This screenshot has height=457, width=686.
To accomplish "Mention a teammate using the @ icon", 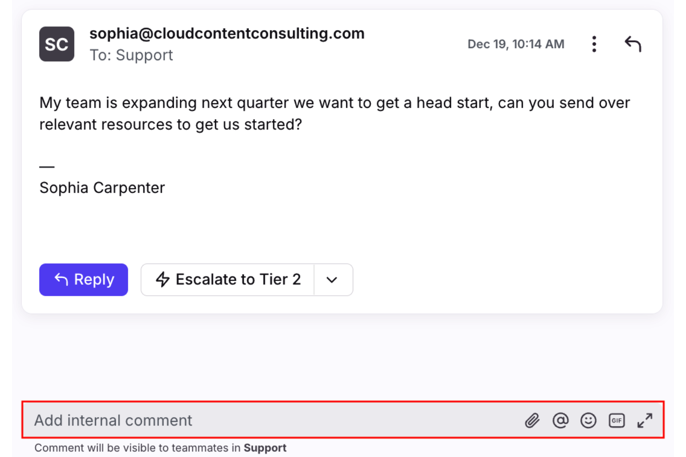I will click(560, 420).
